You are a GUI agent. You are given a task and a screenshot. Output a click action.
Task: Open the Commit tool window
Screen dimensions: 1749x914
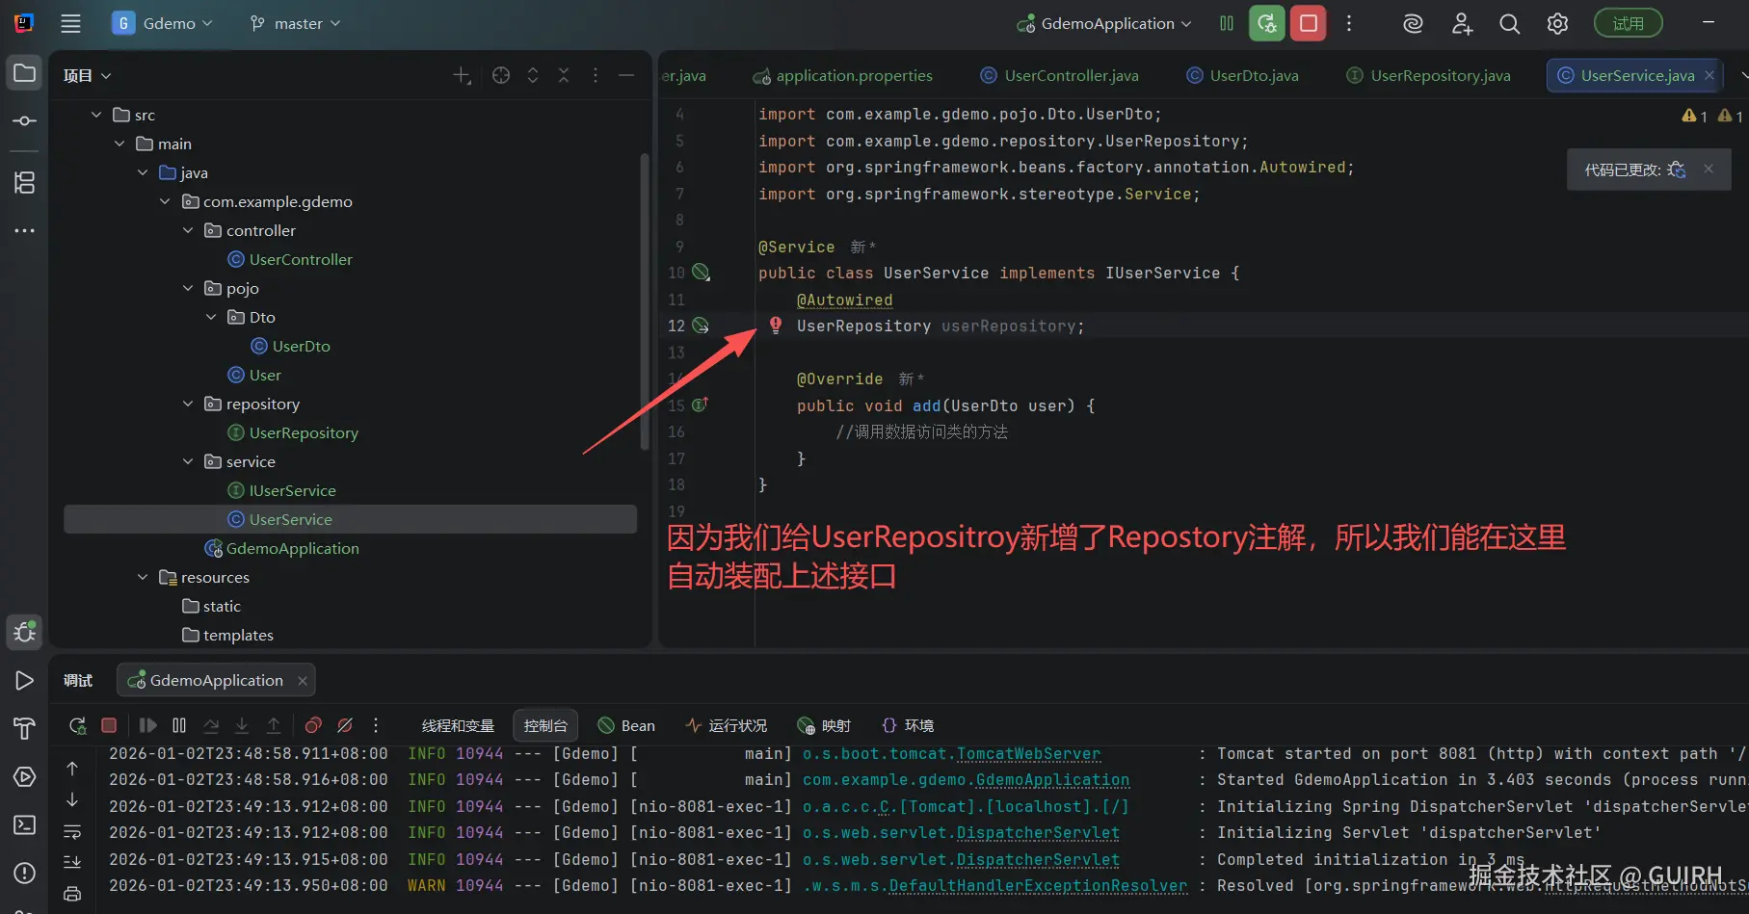pos(25,121)
